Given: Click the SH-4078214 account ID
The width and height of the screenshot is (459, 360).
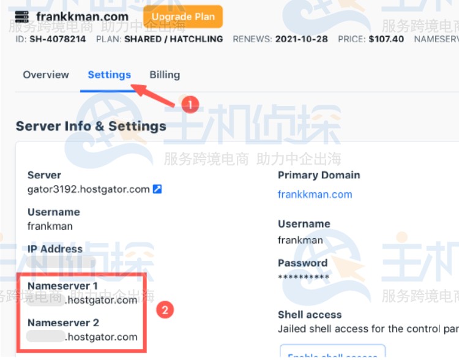Looking at the screenshot, I should (58, 39).
